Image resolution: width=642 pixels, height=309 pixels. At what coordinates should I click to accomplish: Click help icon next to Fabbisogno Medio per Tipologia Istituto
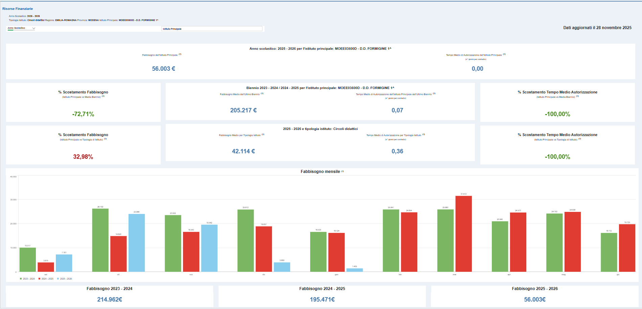263,135
